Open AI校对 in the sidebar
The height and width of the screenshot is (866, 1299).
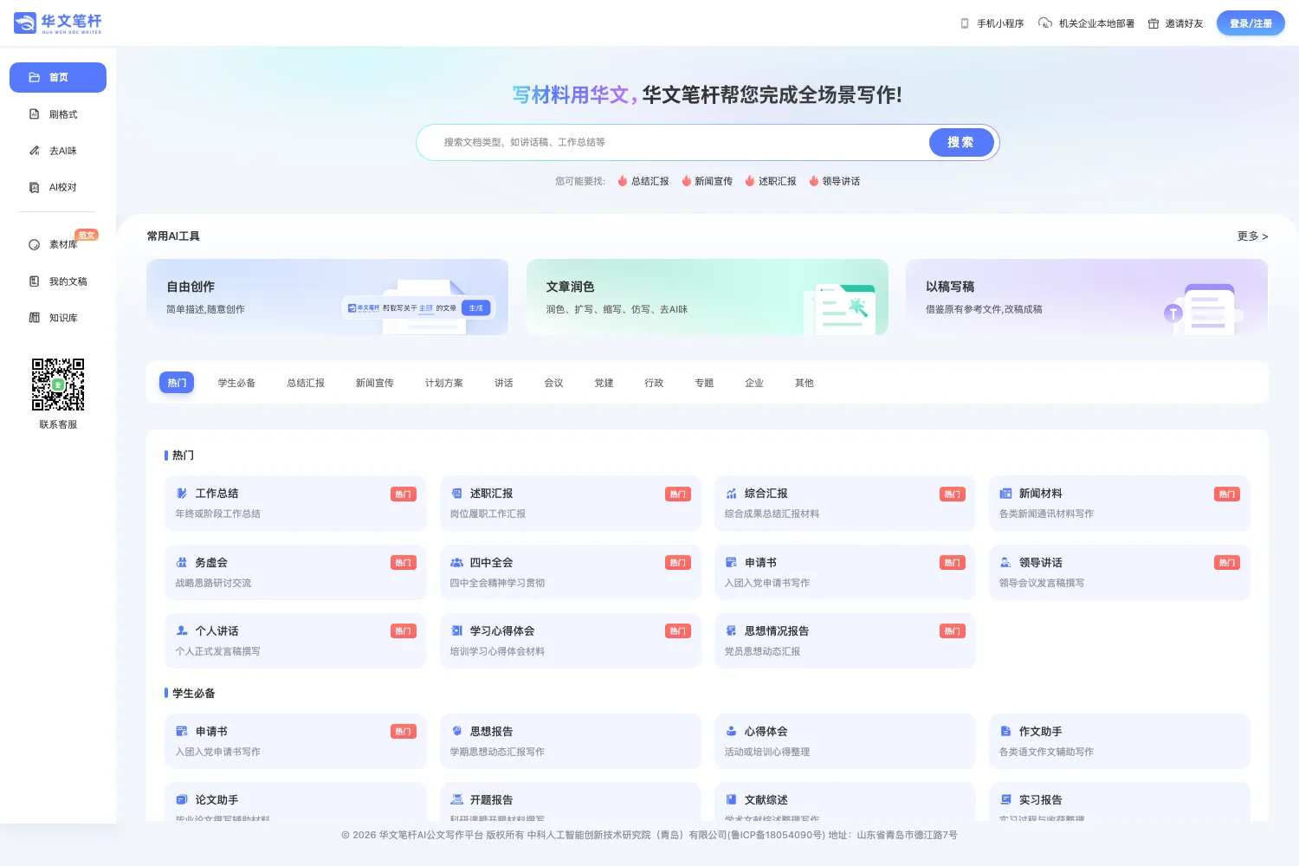(x=58, y=187)
